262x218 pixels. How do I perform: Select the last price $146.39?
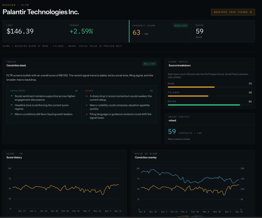(x=20, y=31)
